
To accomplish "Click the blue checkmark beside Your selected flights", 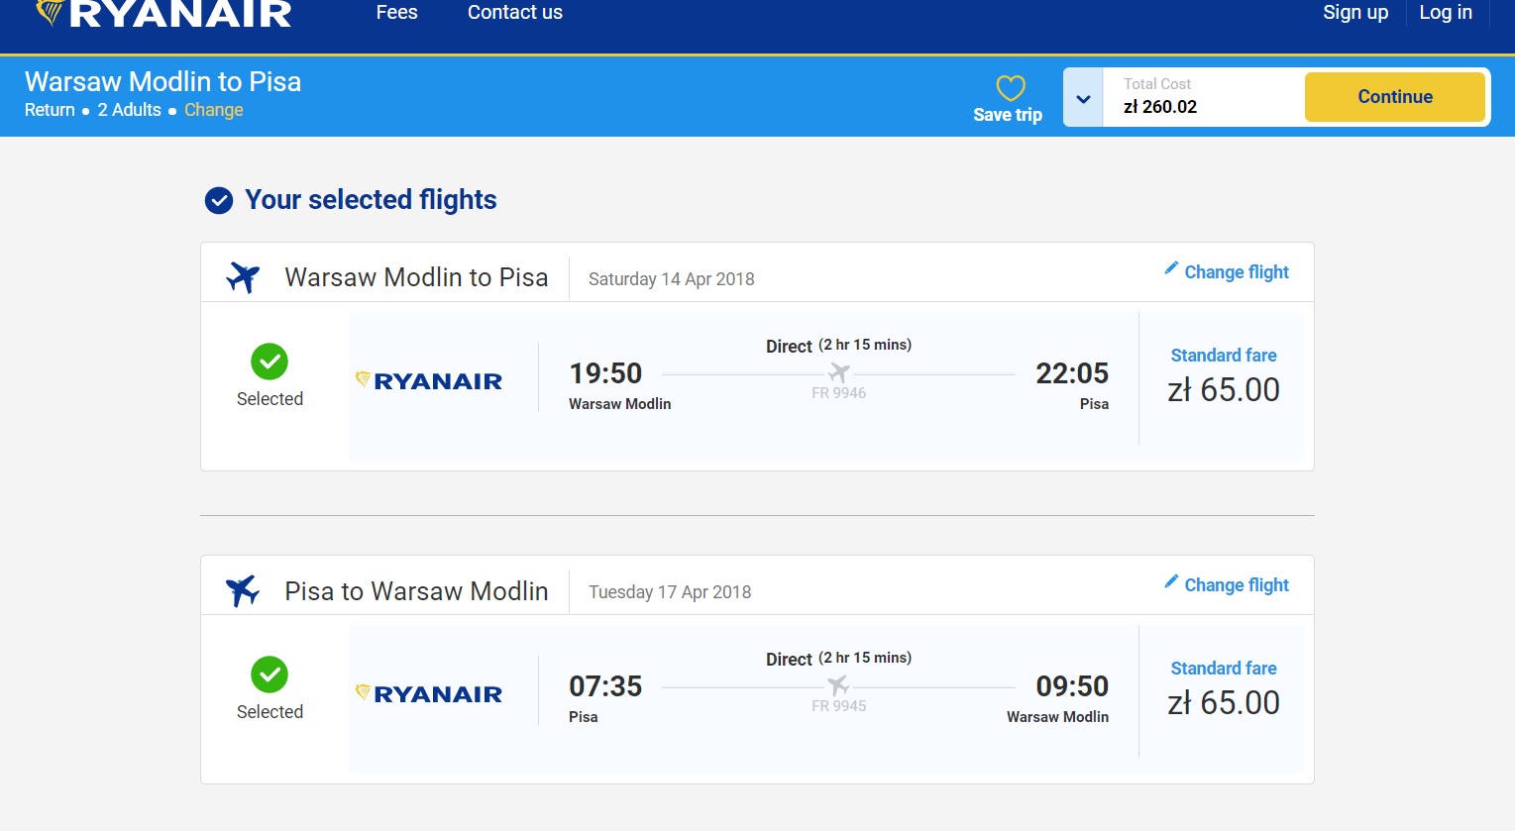I will [219, 201].
